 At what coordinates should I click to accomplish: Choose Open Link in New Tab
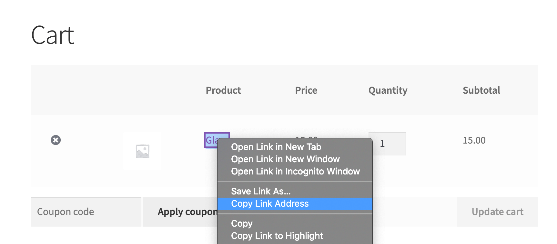tap(276, 147)
